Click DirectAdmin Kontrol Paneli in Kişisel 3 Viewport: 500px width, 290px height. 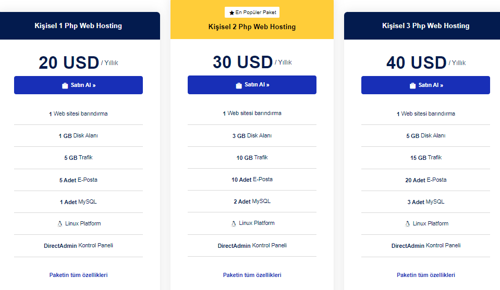click(x=425, y=246)
